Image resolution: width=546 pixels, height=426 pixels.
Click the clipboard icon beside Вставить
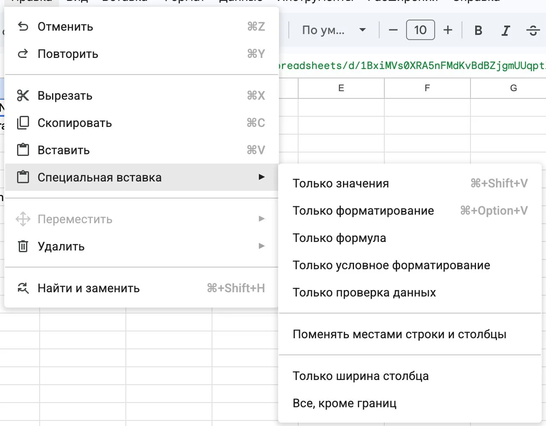pos(23,150)
